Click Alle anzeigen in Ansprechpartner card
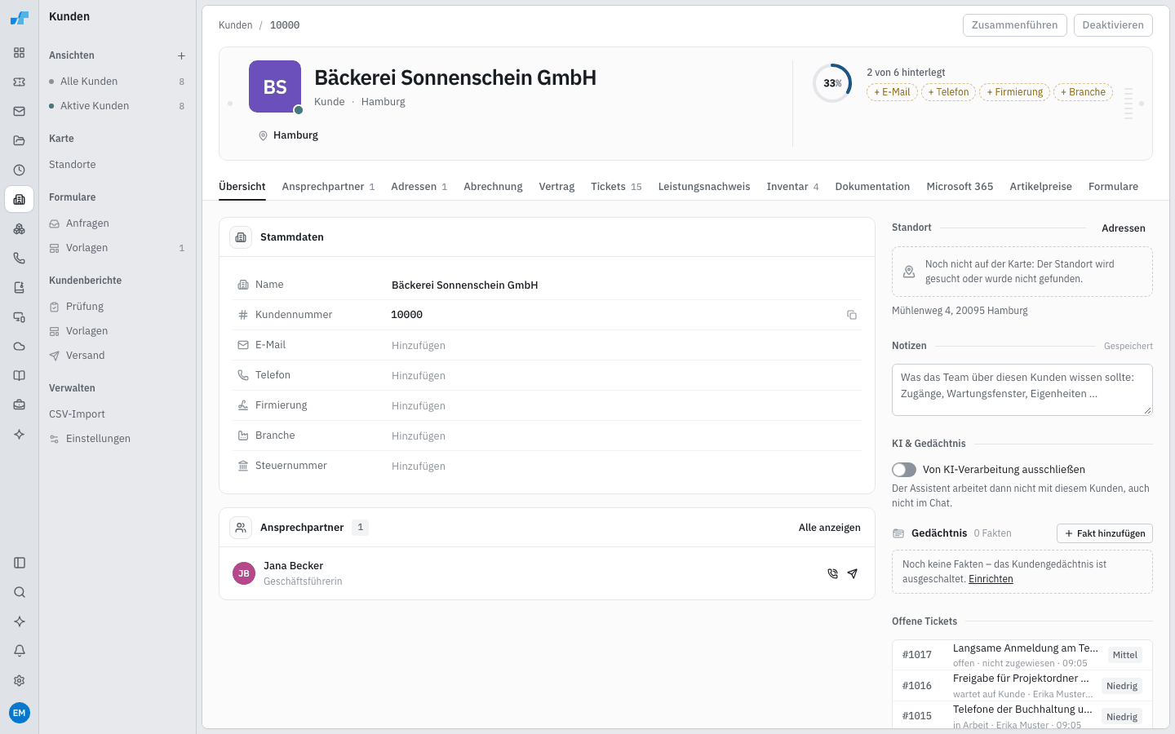The width and height of the screenshot is (1175, 734). [829, 528]
